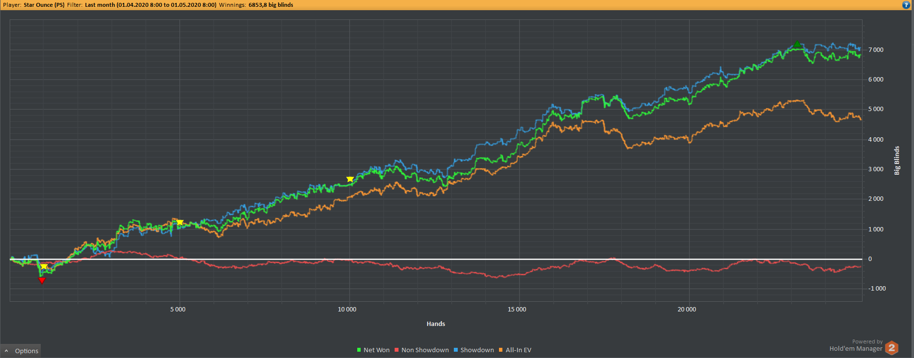Toggle the Showdown legend entry
Screen dimensions: 914x358
(x=474, y=350)
